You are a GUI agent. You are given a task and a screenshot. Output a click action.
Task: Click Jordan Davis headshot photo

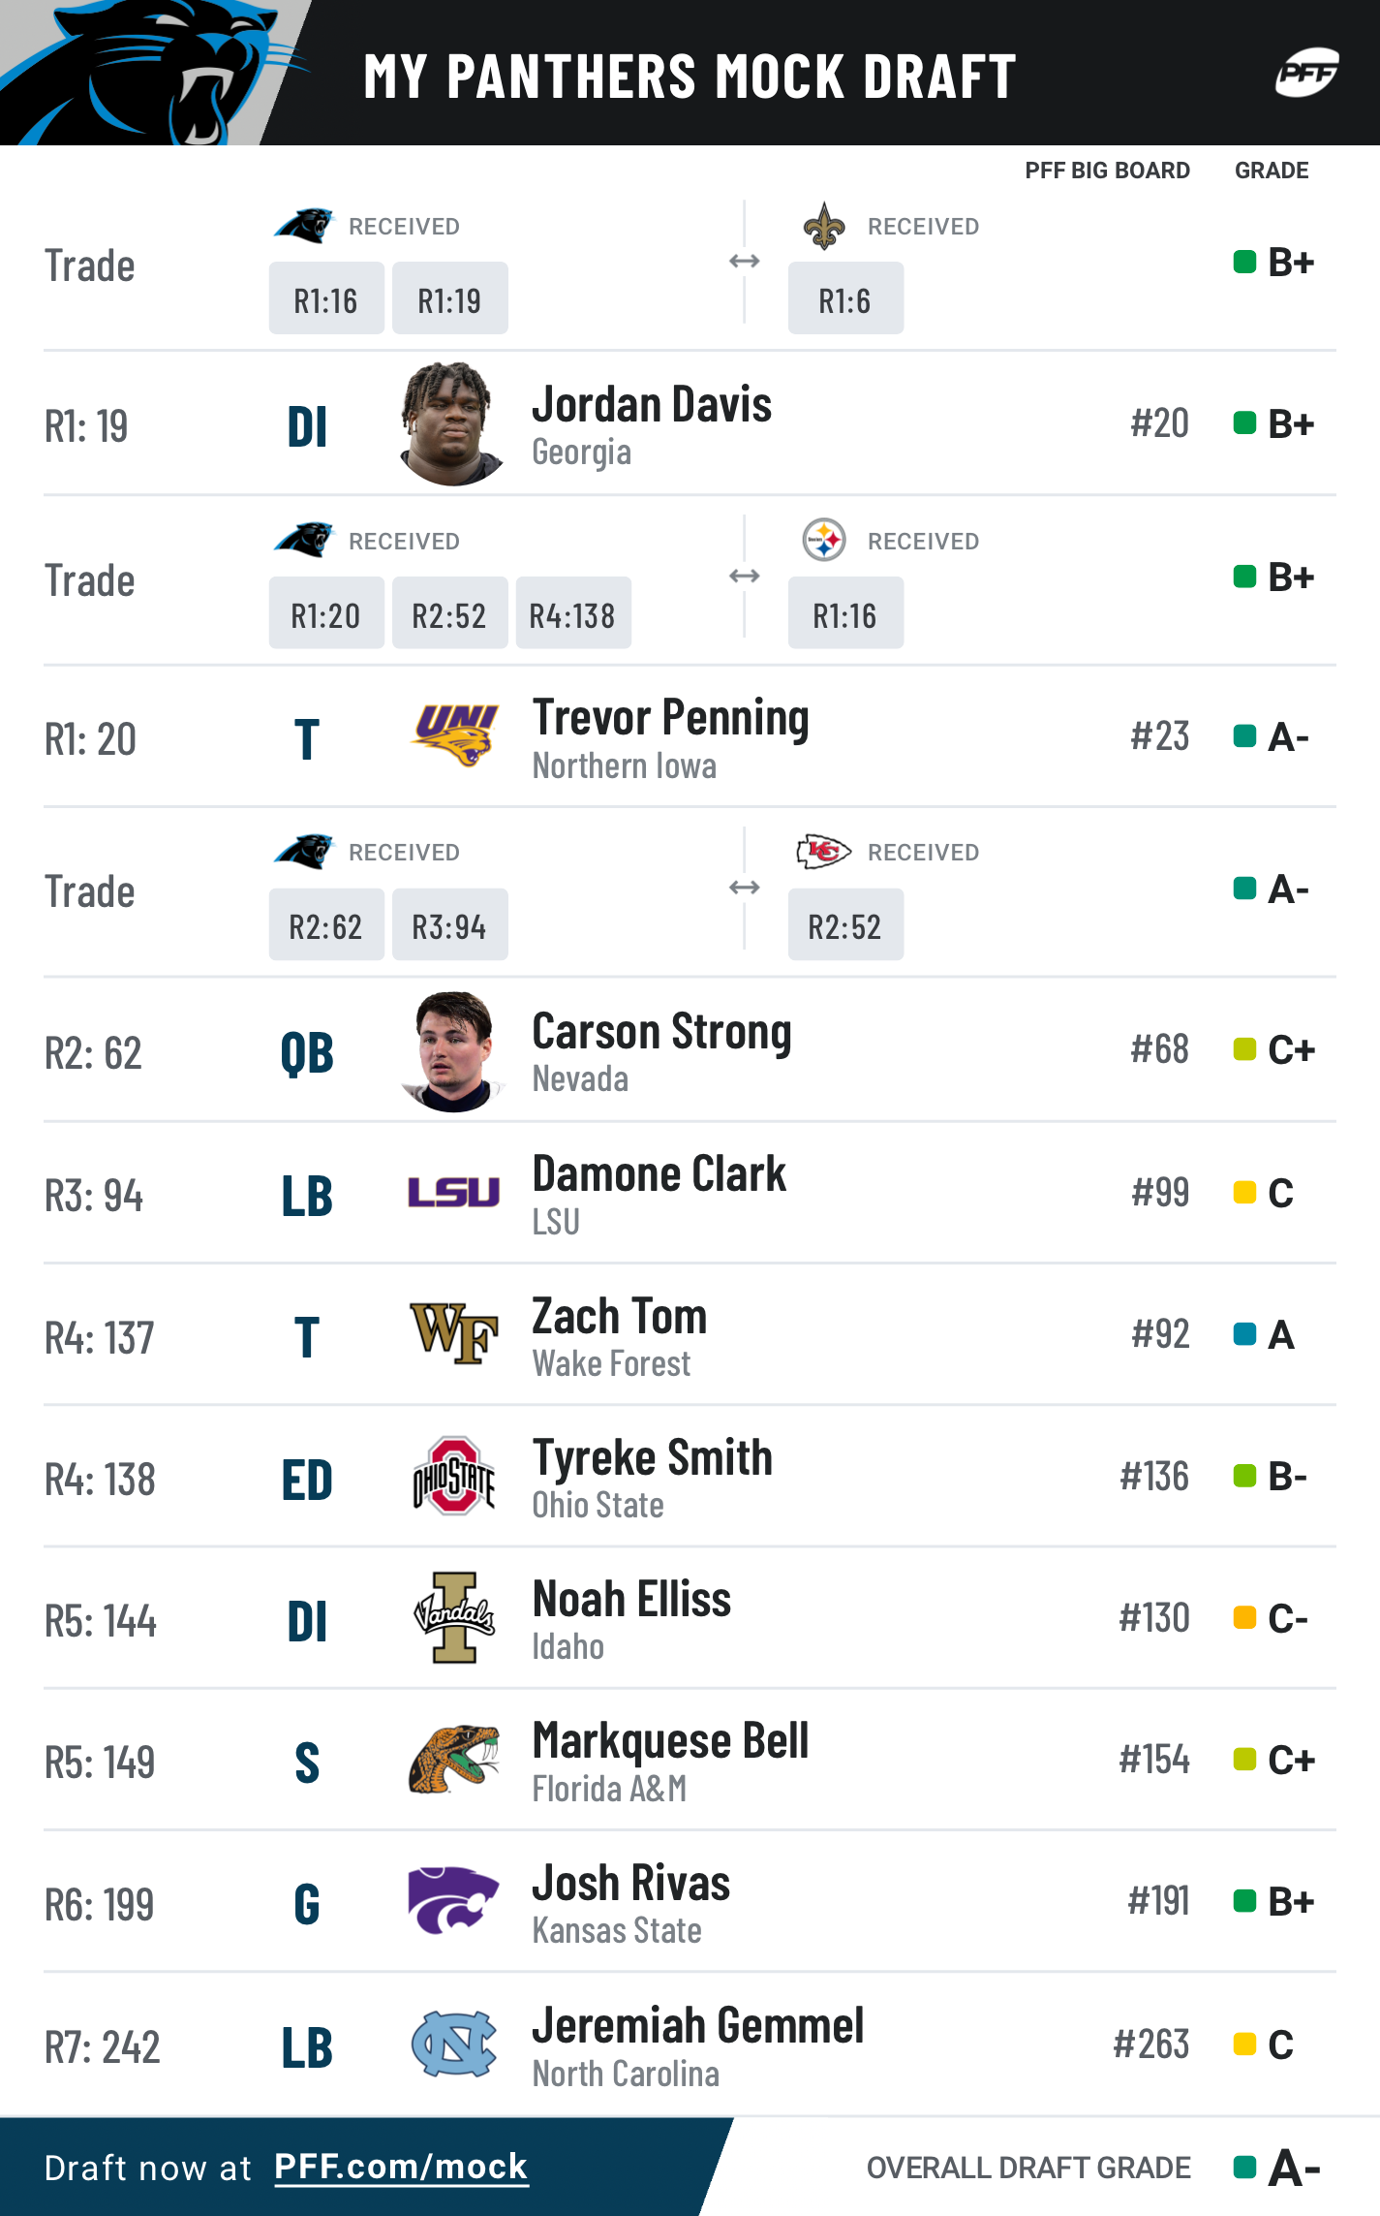pyautogui.click(x=451, y=423)
